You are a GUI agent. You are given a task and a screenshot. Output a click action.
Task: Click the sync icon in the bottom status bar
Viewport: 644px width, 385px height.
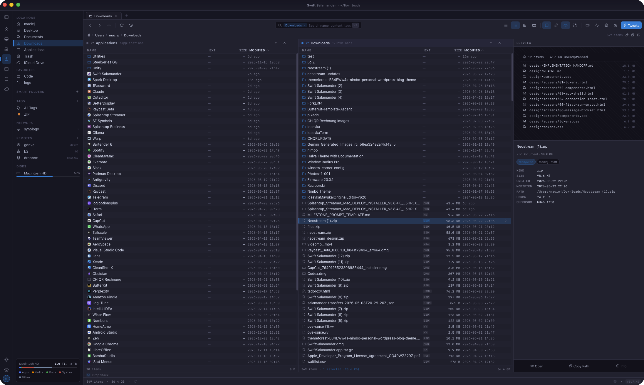pyautogui.click(x=135, y=381)
